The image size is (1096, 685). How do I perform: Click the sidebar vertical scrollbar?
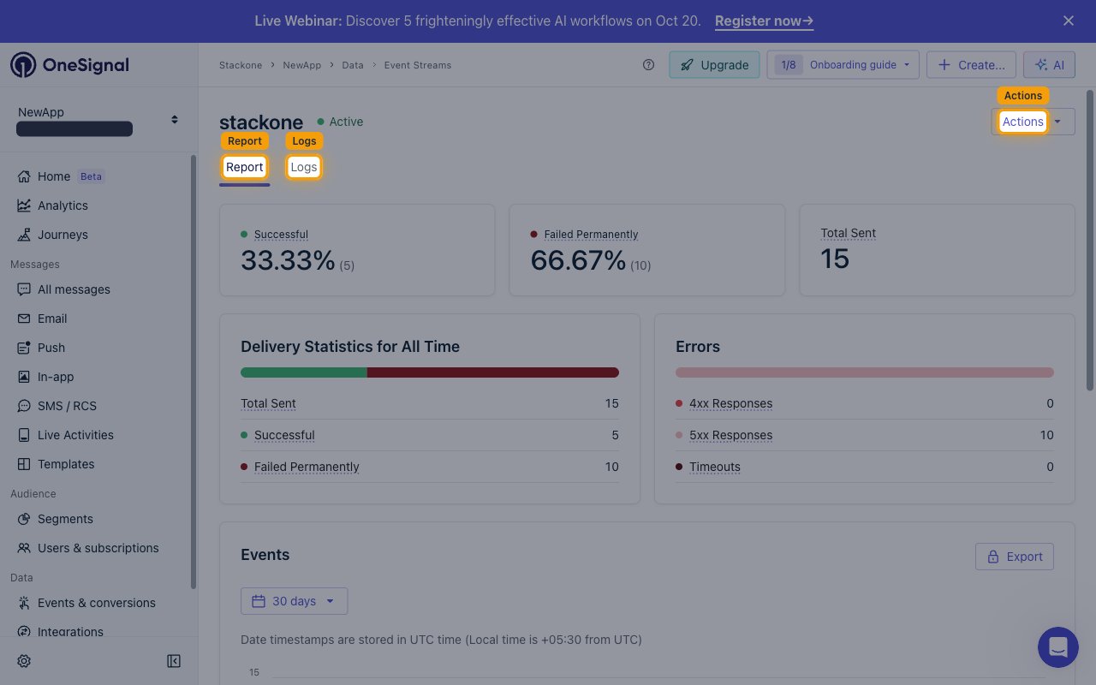click(x=194, y=372)
